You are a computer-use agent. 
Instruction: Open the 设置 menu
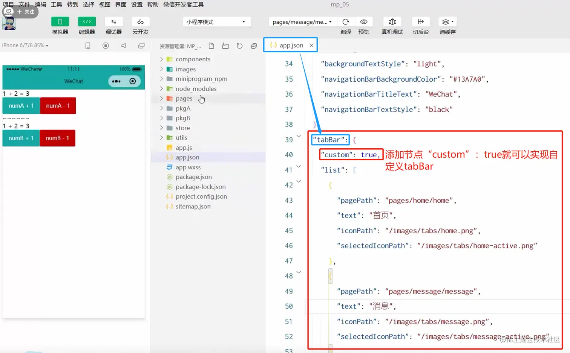coord(137,5)
